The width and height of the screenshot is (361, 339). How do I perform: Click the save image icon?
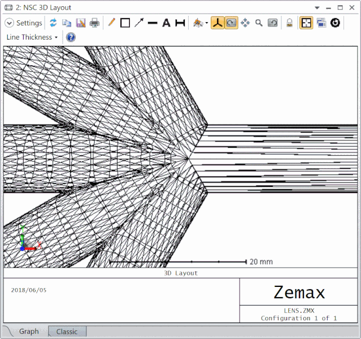tap(81, 23)
